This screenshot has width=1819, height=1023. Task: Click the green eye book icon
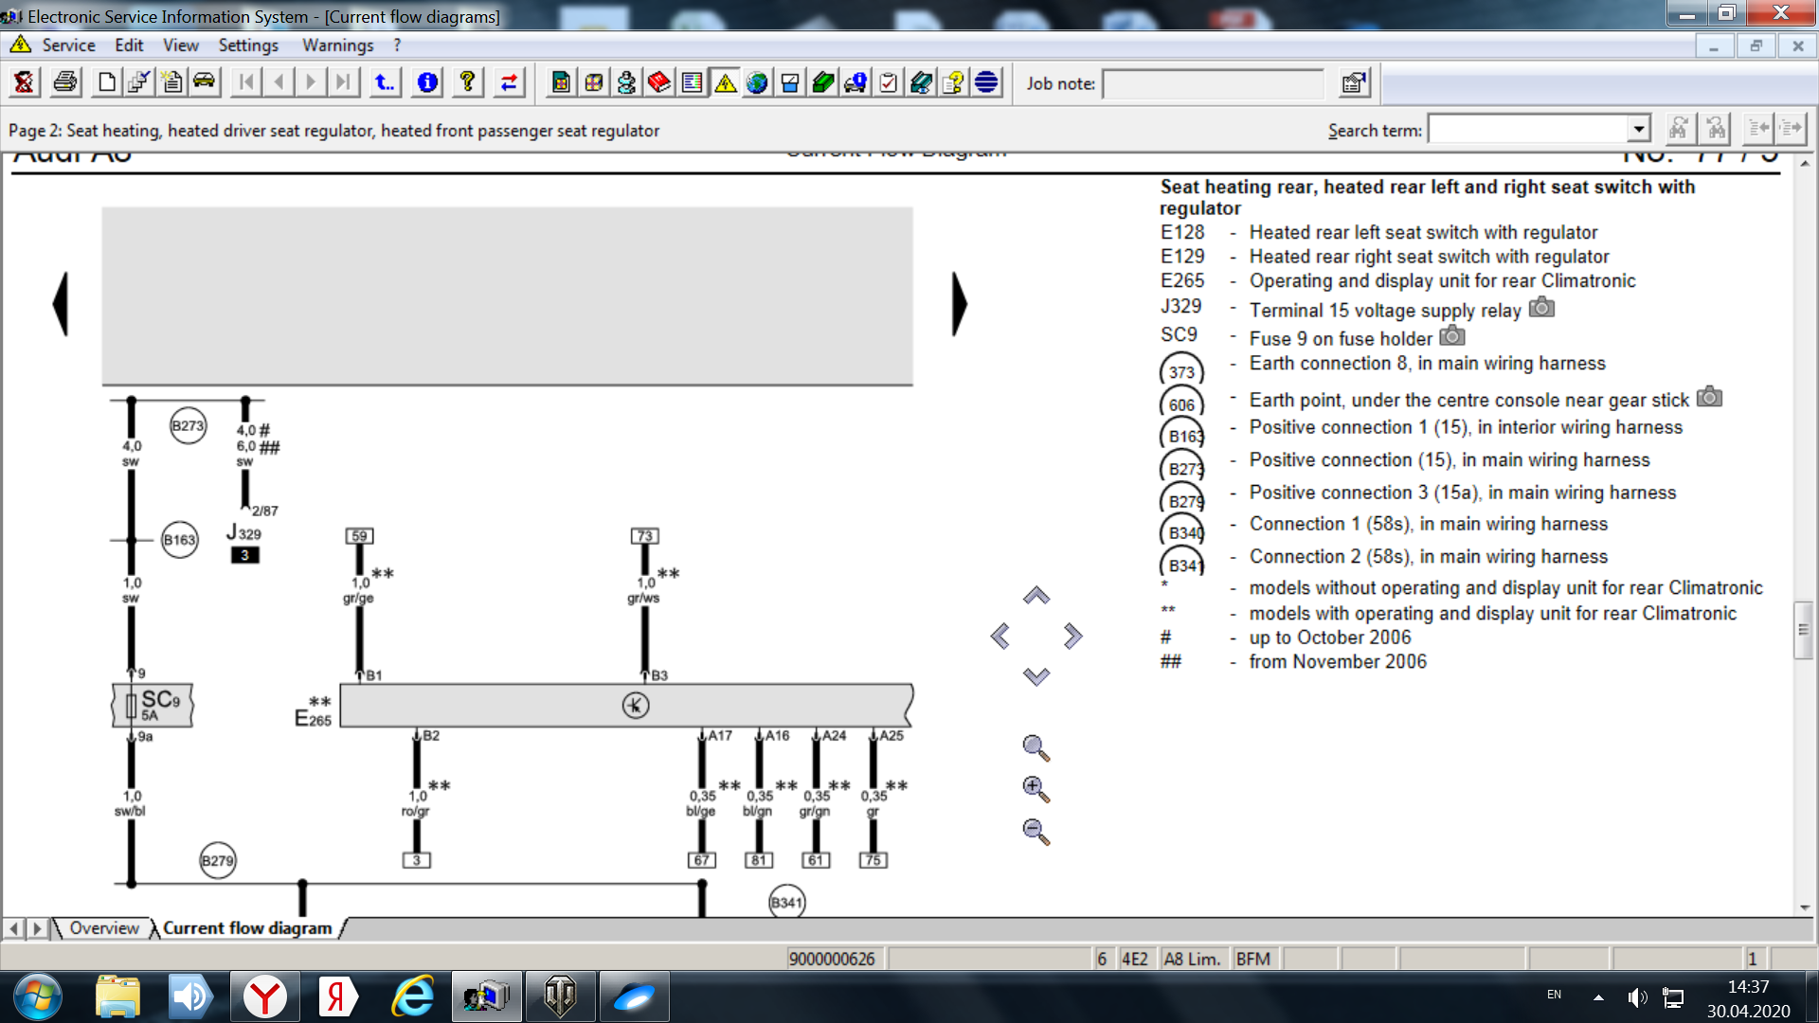pyautogui.click(x=921, y=83)
